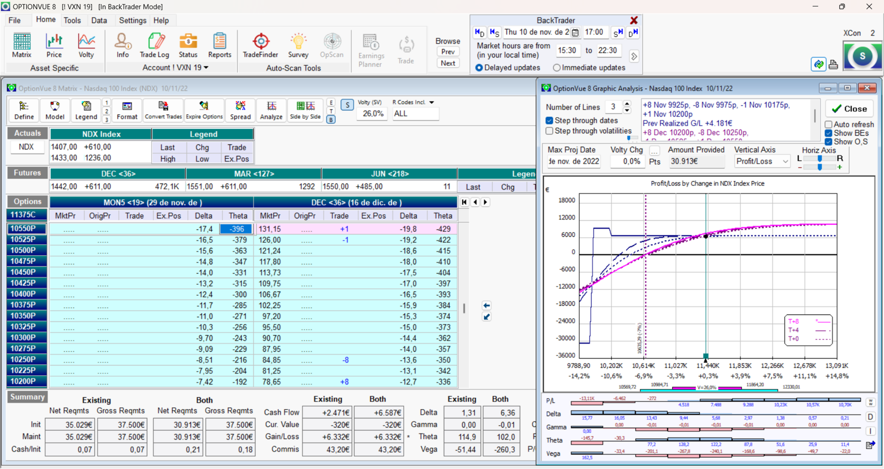
Task: Click the Expire Options icon
Action: 204,110
